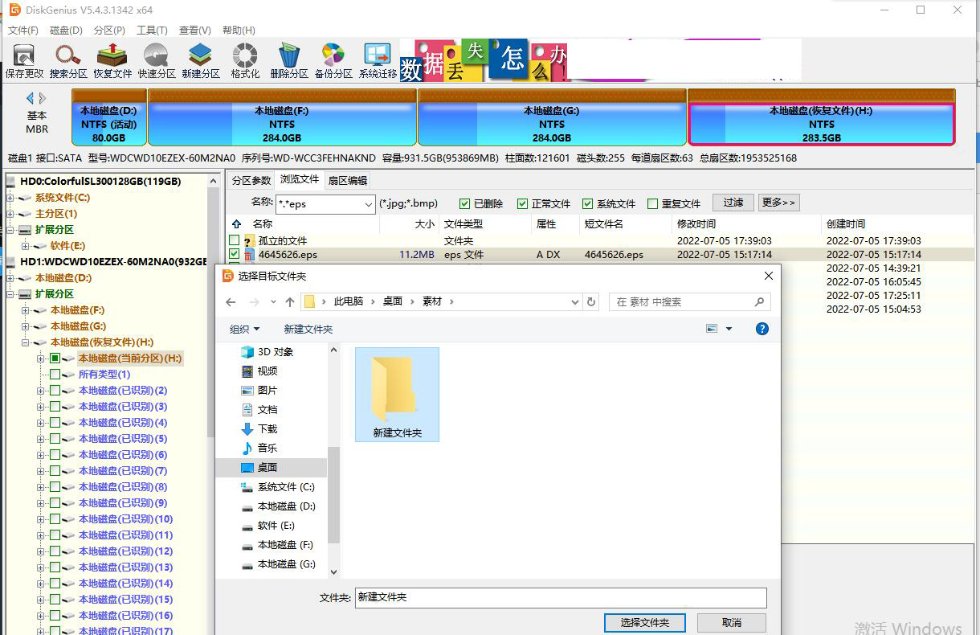980x635 pixels.
Task: Select 3D 对象 in dialog sidebar
Action: 276,352
